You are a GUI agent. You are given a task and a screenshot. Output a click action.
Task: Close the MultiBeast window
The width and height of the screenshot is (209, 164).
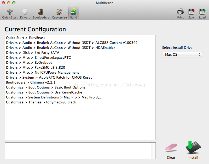click(x=3, y=3)
